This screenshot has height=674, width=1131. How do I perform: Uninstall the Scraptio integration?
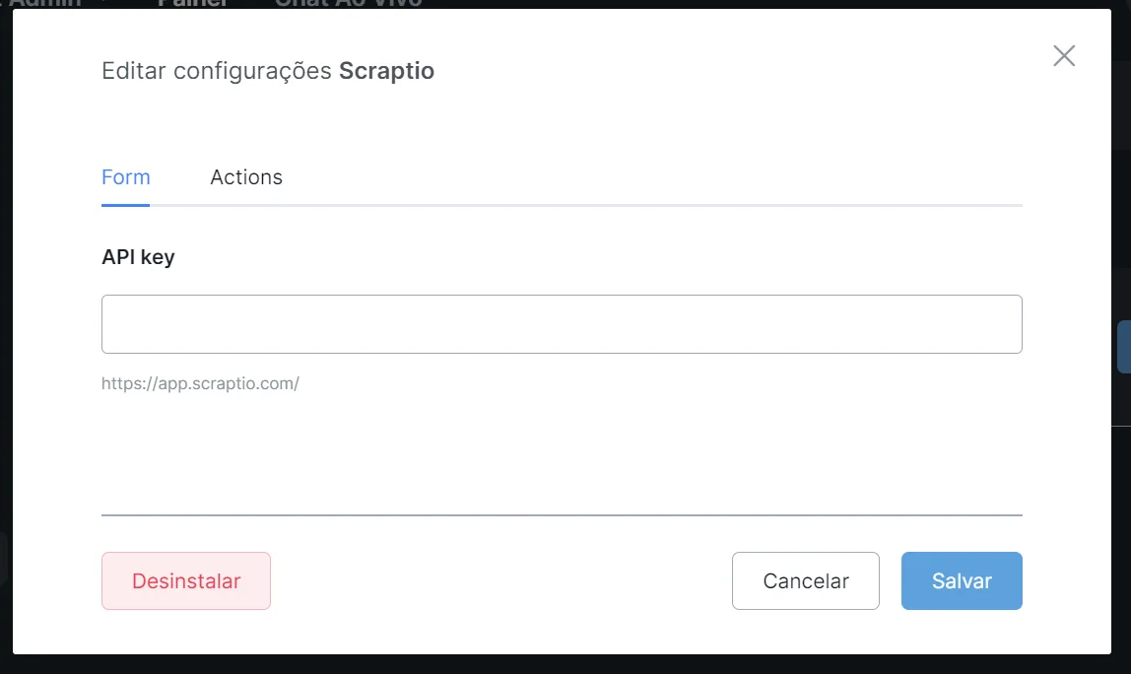(186, 581)
